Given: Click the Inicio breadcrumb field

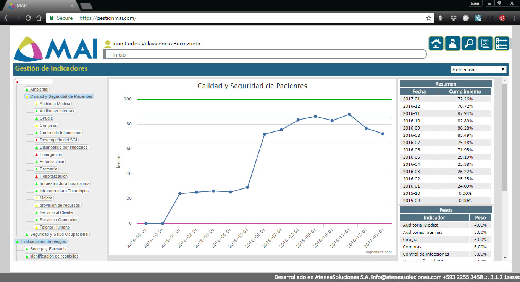Looking at the screenshot, I should (x=265, y=55).
